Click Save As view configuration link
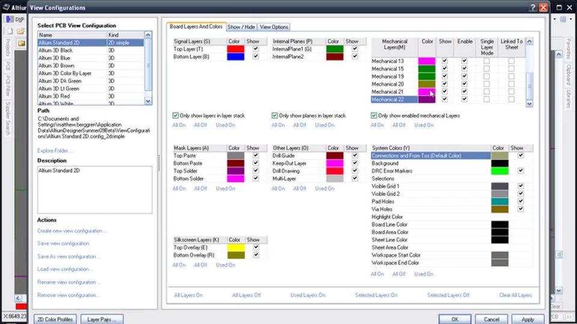Viewport: 577px width, 324px height. pyautogui.click(x=69, y=256)
